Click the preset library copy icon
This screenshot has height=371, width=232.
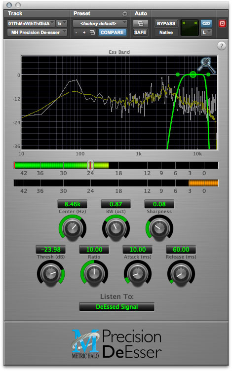point(92,33)
